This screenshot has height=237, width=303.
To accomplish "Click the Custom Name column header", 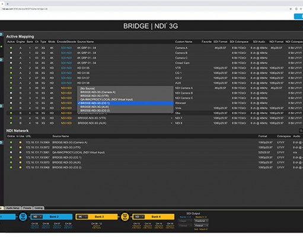I will pos(183,41).
